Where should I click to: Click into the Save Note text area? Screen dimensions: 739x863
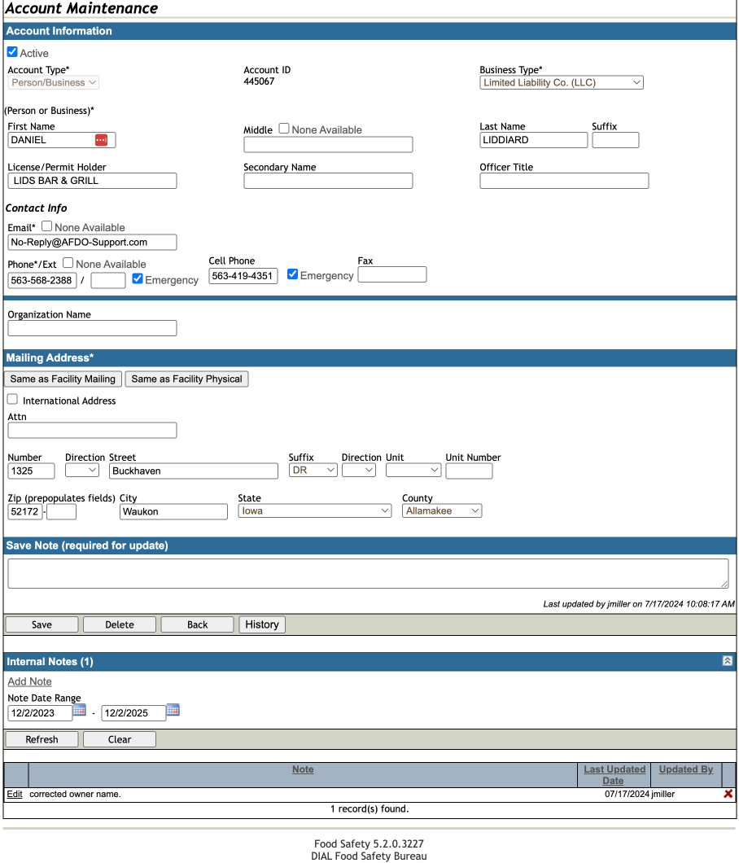click(368, 573)
